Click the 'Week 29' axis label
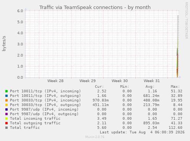190x141 pixels. click(88, 81)
